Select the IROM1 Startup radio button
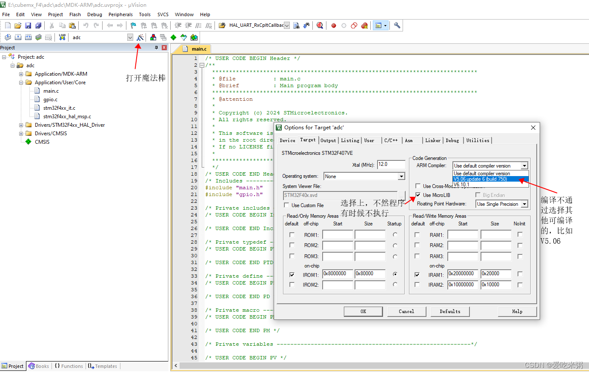The height and width of the screenshot is (373, 589). (396, 274)
